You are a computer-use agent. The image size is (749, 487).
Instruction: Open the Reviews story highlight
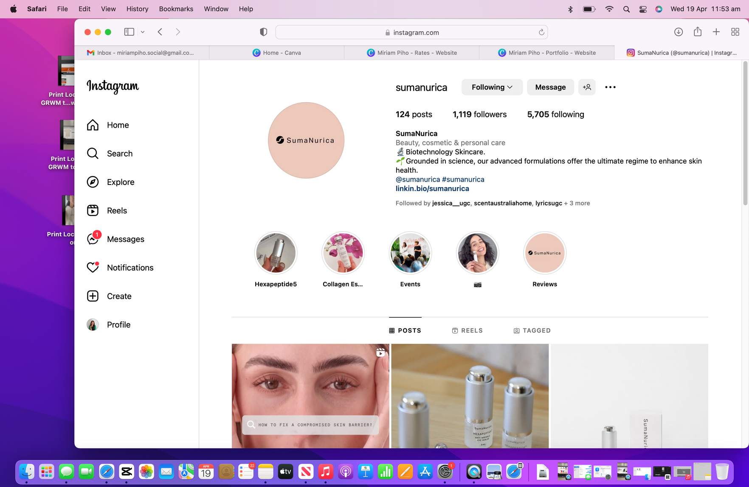point(545,253)
